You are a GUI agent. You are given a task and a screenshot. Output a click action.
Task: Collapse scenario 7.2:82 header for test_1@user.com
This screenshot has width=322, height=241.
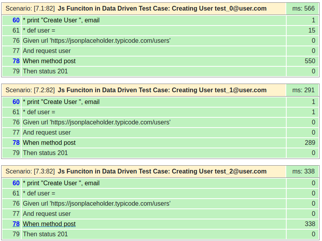(144, 90)
